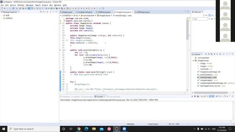Open Display Selected Console dropdown arrow

[222, 96]
